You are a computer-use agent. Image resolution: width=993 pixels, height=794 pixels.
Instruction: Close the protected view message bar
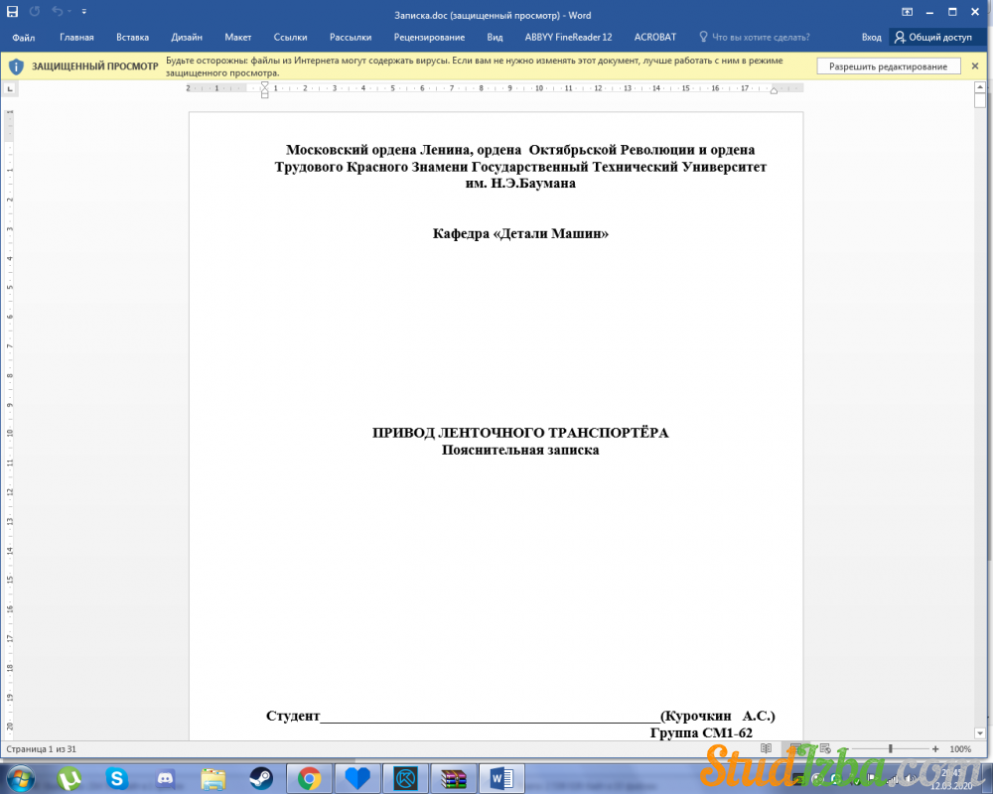975,66
